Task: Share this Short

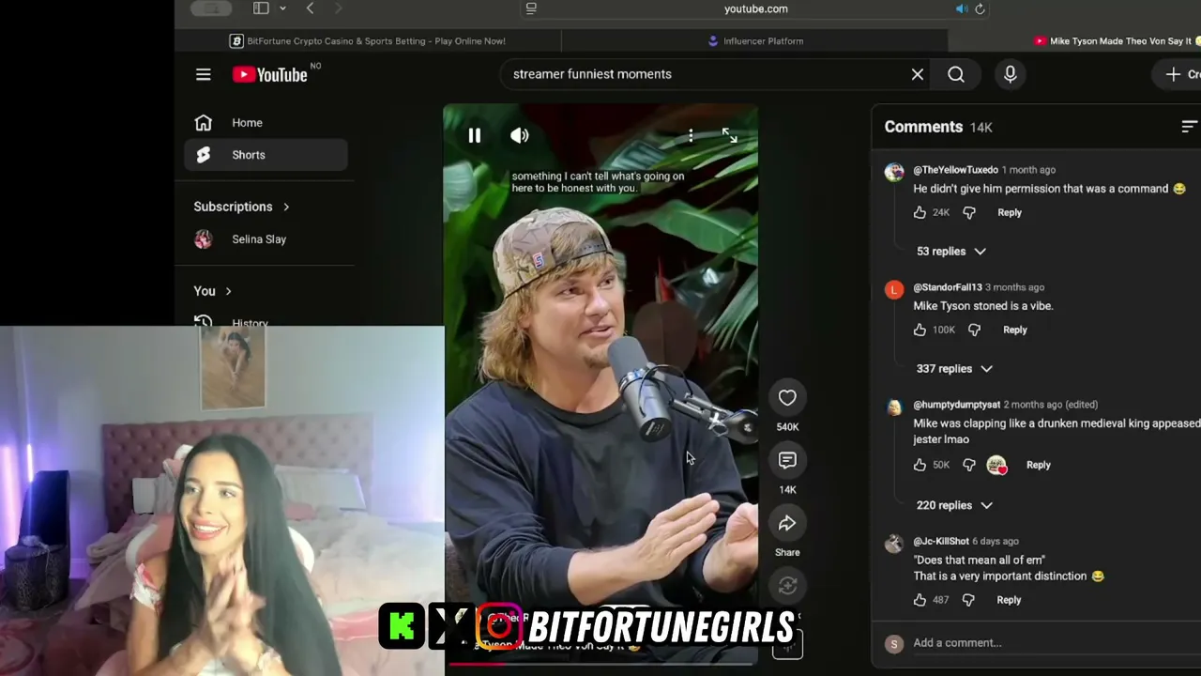Action: pos(787,523)
